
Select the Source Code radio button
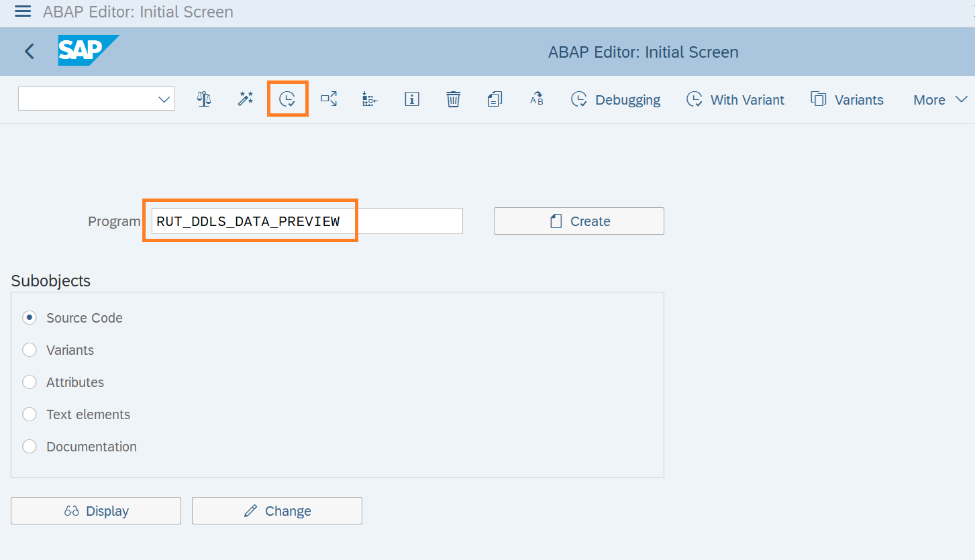30,318
